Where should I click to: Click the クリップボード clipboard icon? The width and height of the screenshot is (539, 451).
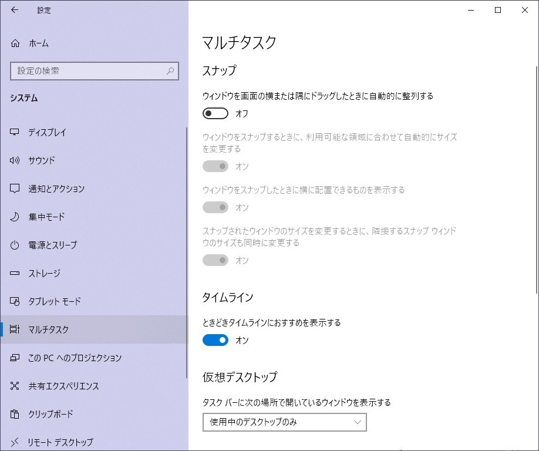15,414
